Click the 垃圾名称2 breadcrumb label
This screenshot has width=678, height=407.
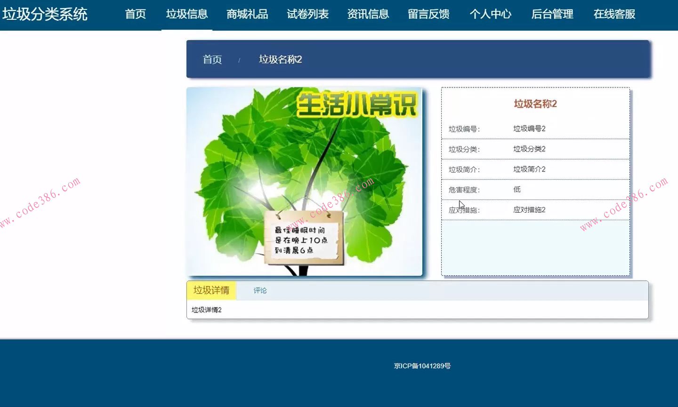pos(280,59)
